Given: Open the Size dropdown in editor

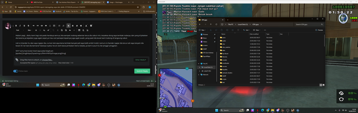Looking at the screenshot, I should tap(30, 30).
